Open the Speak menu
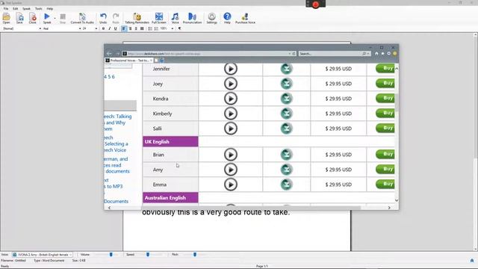The width and height of the screenshot is (478, 269). point(26,8)
